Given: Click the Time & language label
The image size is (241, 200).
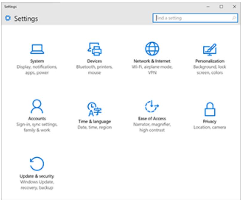Looking at the screenshot, I should click(95, 121).
